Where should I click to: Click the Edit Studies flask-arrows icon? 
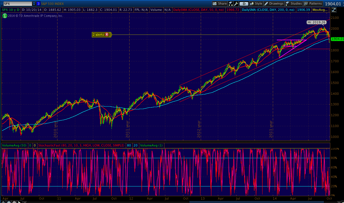point(231,4)
